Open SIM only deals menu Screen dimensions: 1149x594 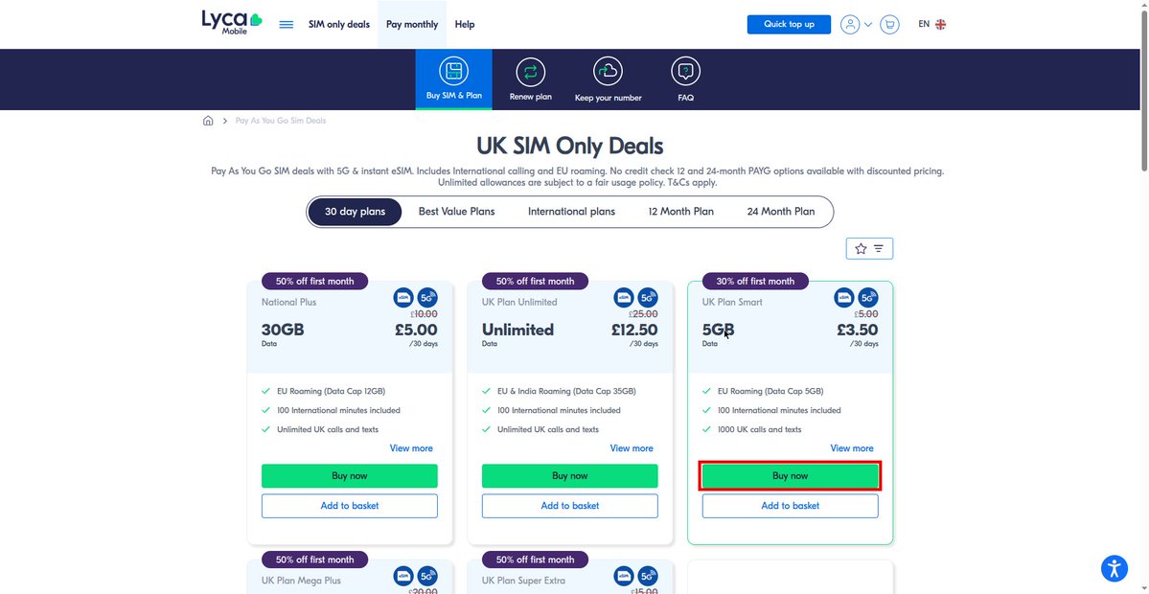point(339,24)
